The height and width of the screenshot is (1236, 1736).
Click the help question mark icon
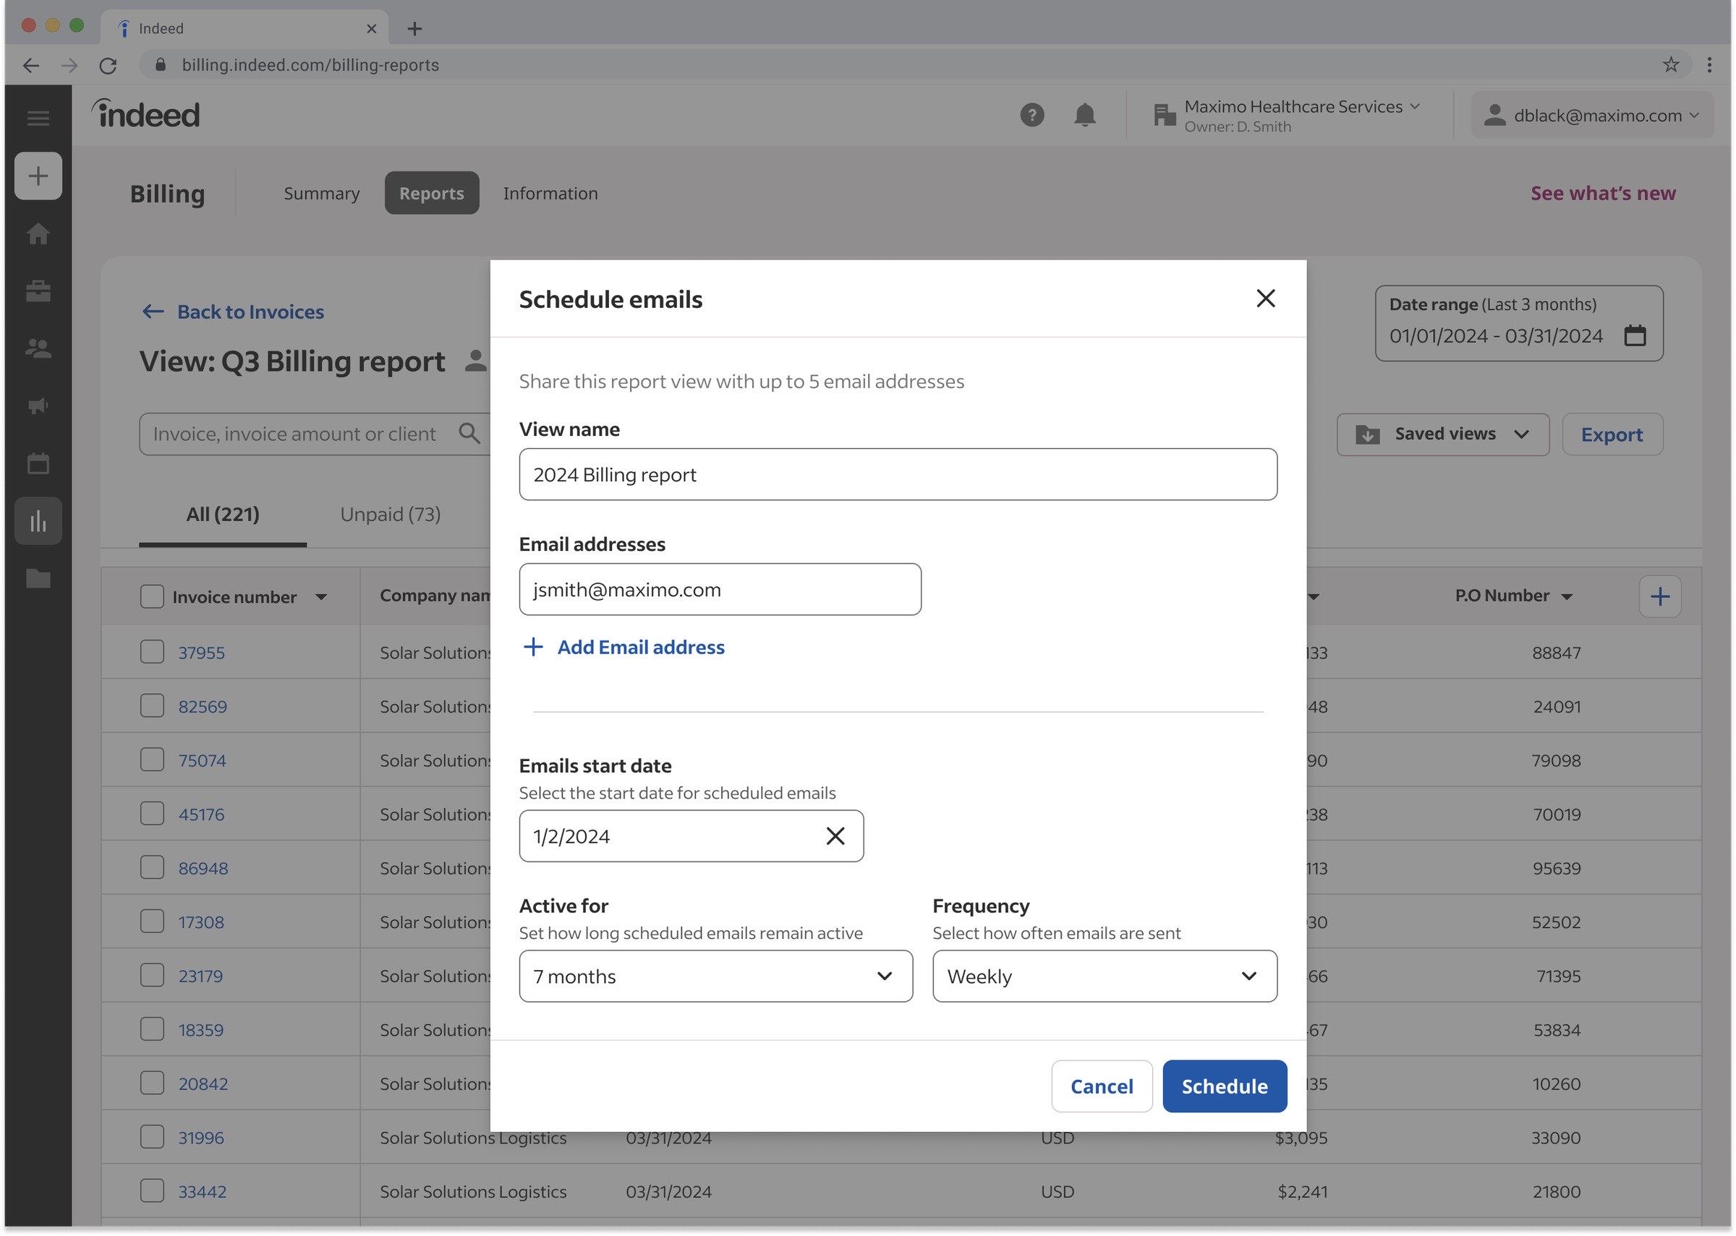pos(1031,115)
